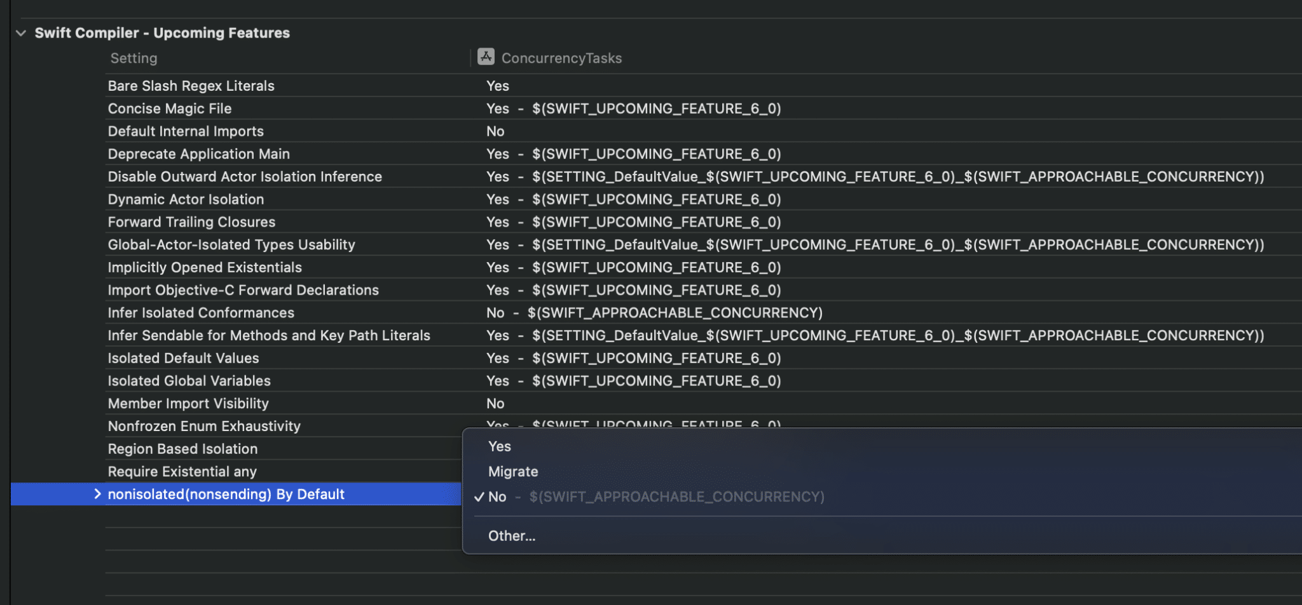Open value dropdown for Default Internal Imports
The height and width of the screenshot is (605, 1302).
point(495,131)
